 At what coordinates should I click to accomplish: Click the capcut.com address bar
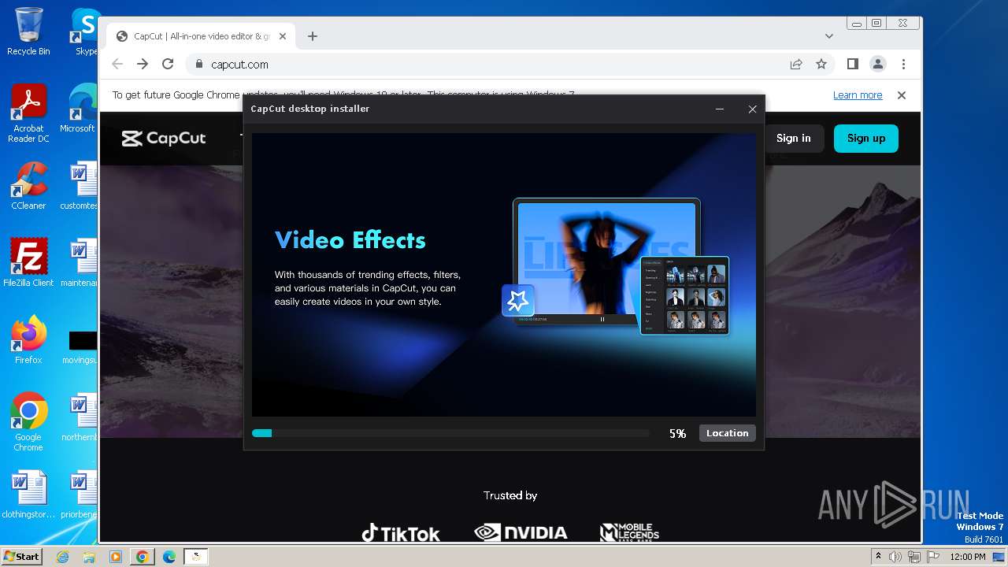pos(488,65)
